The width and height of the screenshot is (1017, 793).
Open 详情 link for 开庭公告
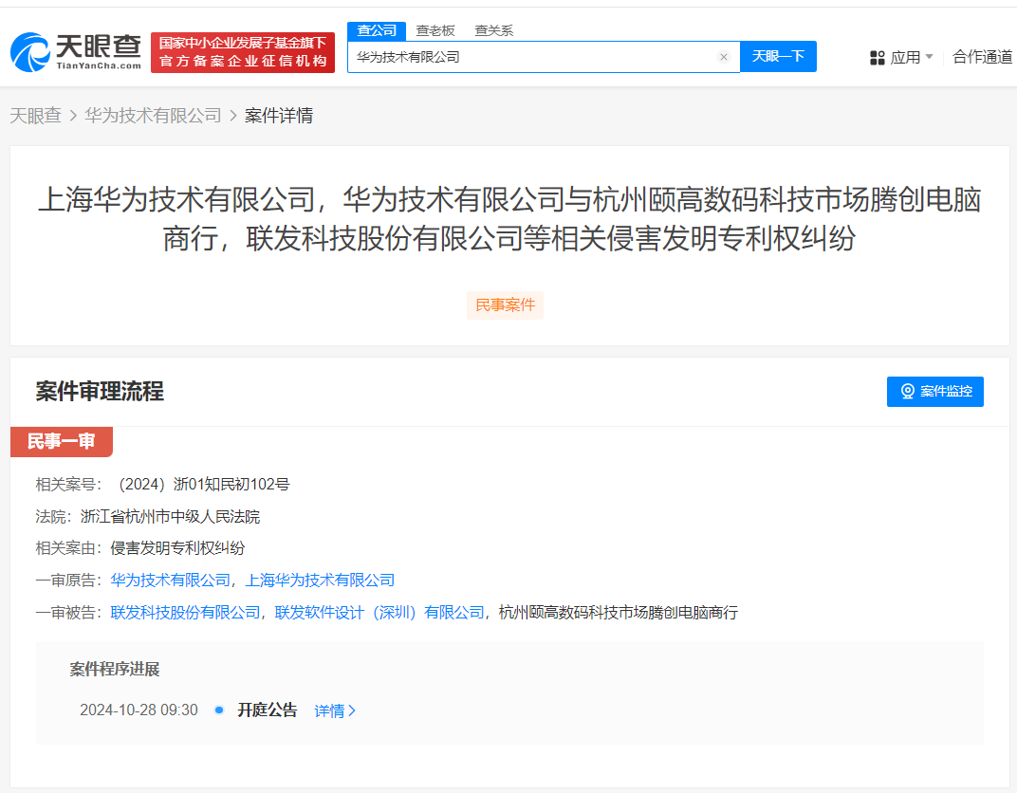click(x=335, y=710)
